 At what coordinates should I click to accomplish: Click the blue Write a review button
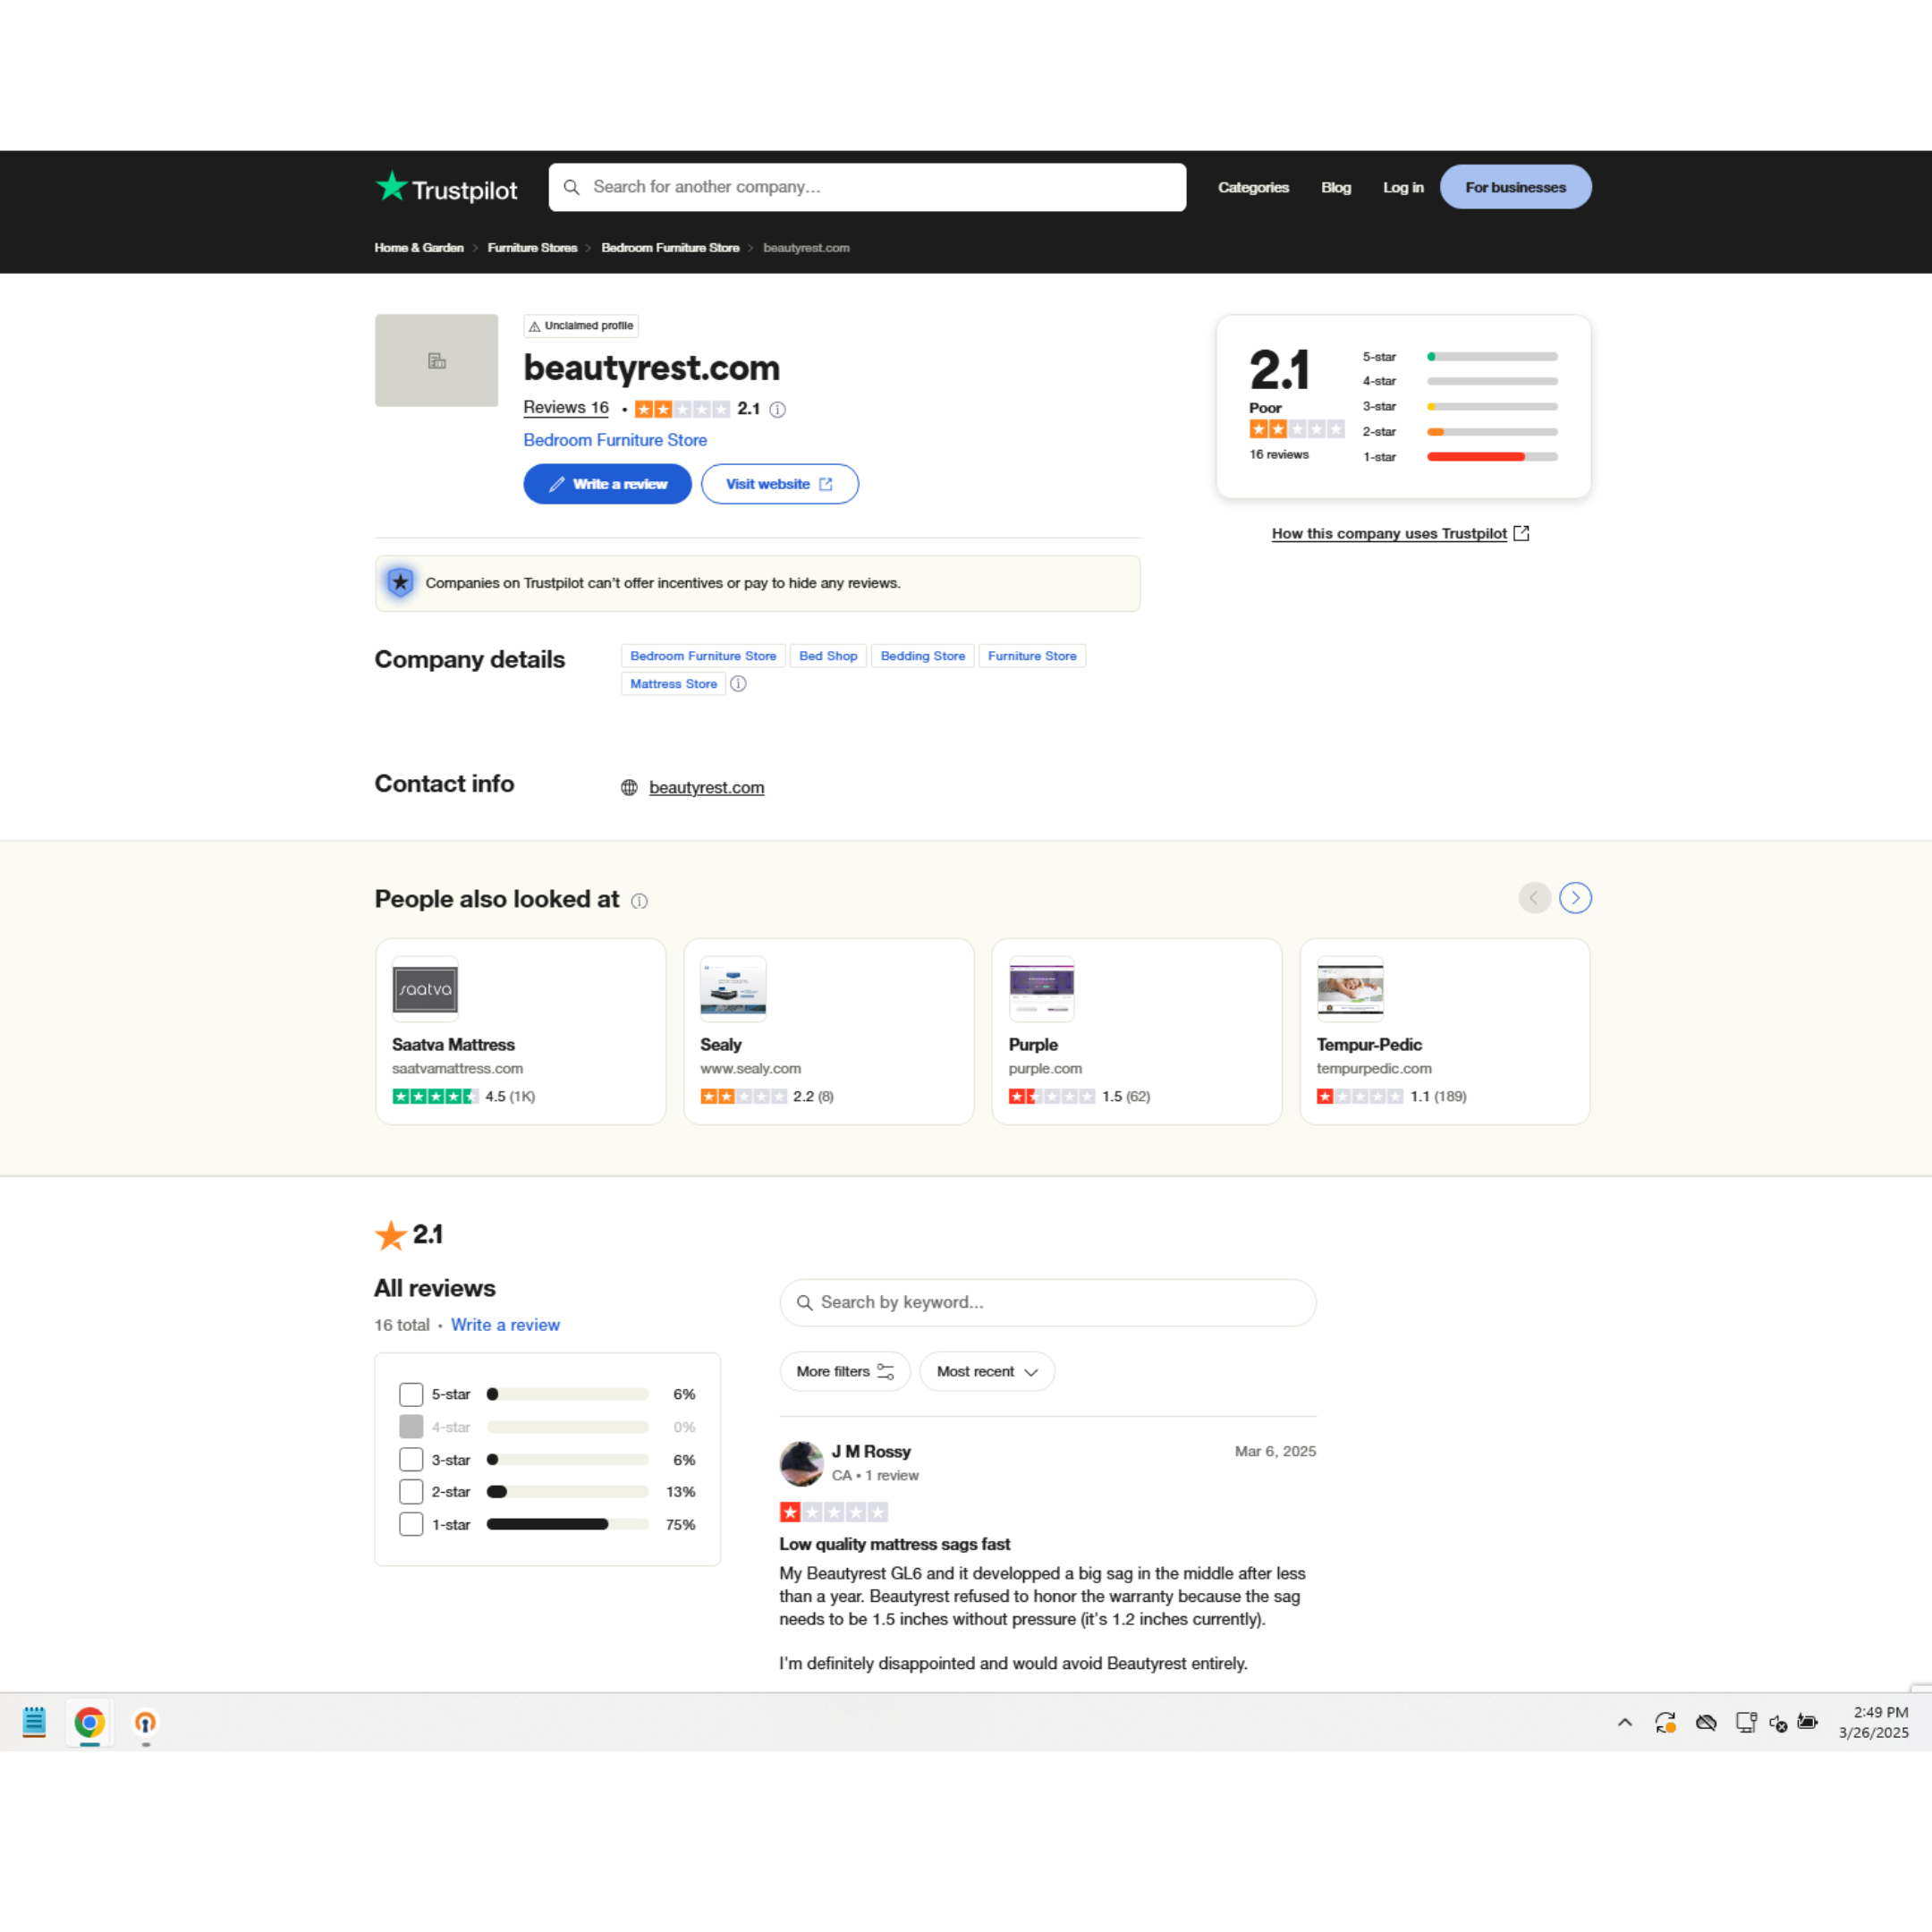click(607, 484)
